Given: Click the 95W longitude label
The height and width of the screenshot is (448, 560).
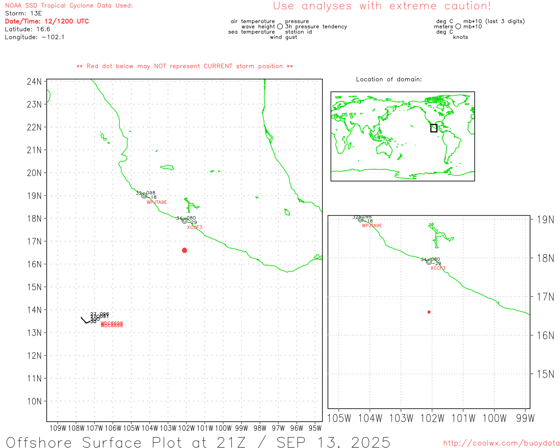Looking at the screenshot, I should pyautogui.click(x=315, y=428).
